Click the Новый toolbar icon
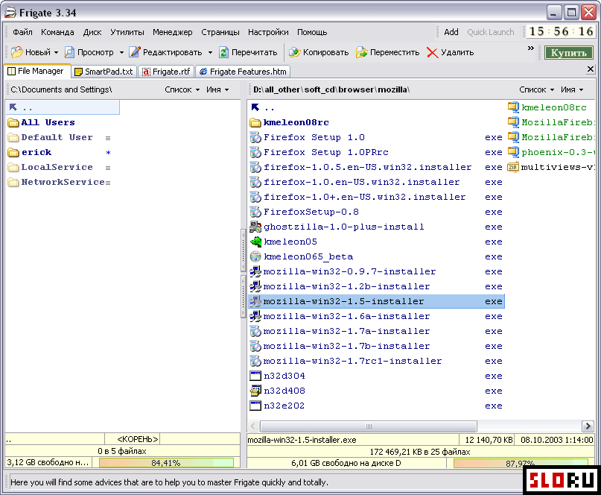601x495 pixels. pyautogui.click(x=17, y=52)
